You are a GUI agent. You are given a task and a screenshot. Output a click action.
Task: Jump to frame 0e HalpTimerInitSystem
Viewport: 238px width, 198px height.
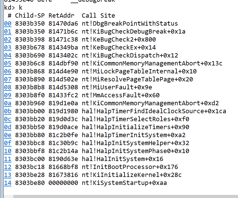tap(8, 135)
